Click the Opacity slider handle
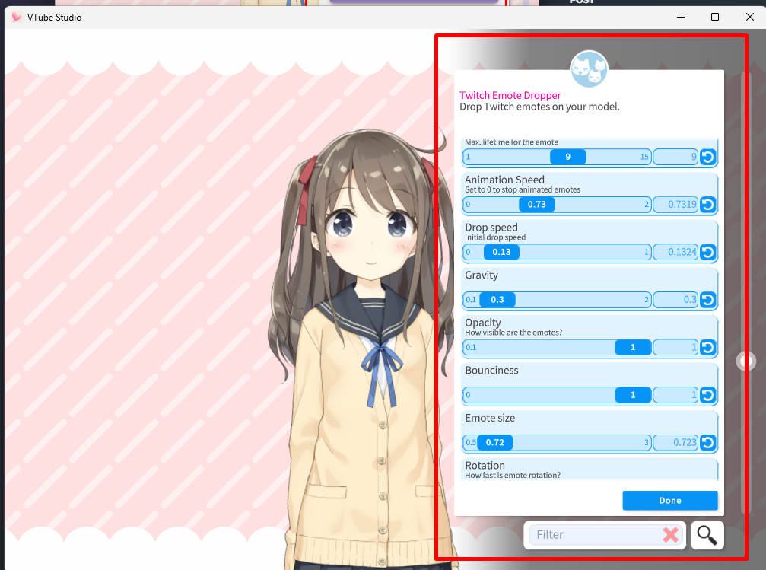Viewport: 766px width, 570px height. (633, 347)
